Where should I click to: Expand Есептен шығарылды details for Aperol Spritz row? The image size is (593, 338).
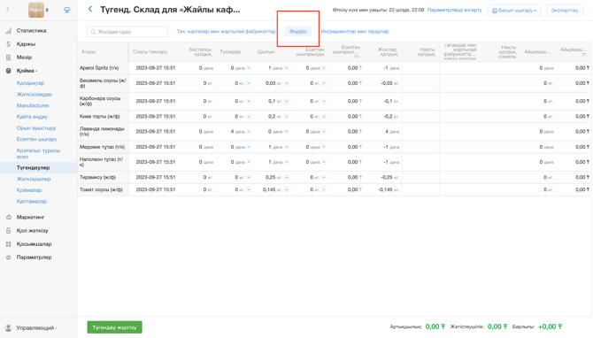[324, 68]
